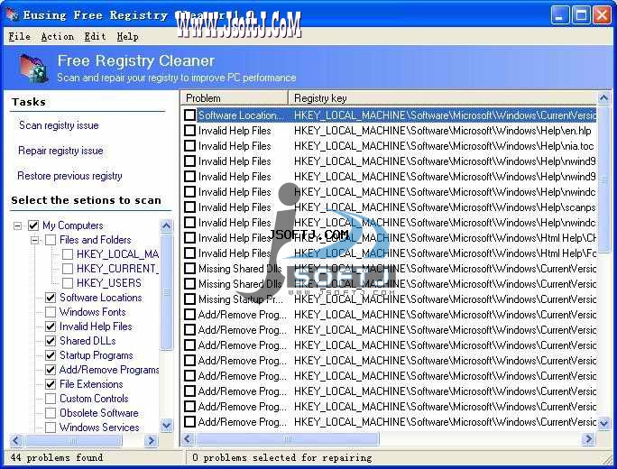This screenshot has height=469, width=617.
Task: Select the My Computers tree label
Action: [73, 225]
